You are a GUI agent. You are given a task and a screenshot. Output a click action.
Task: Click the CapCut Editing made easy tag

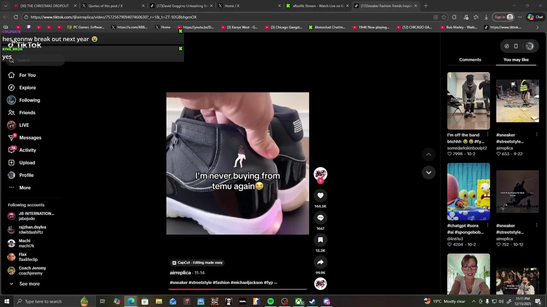click(197, 263)
